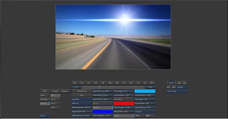This screenshot has height=119, width=228.
Task: Click the Help button
Action: click(x=82, y=95)
